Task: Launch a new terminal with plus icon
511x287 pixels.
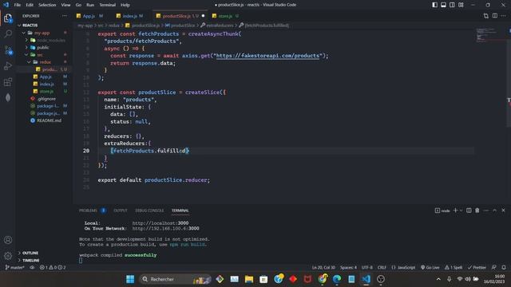Action: pos(455,210)
